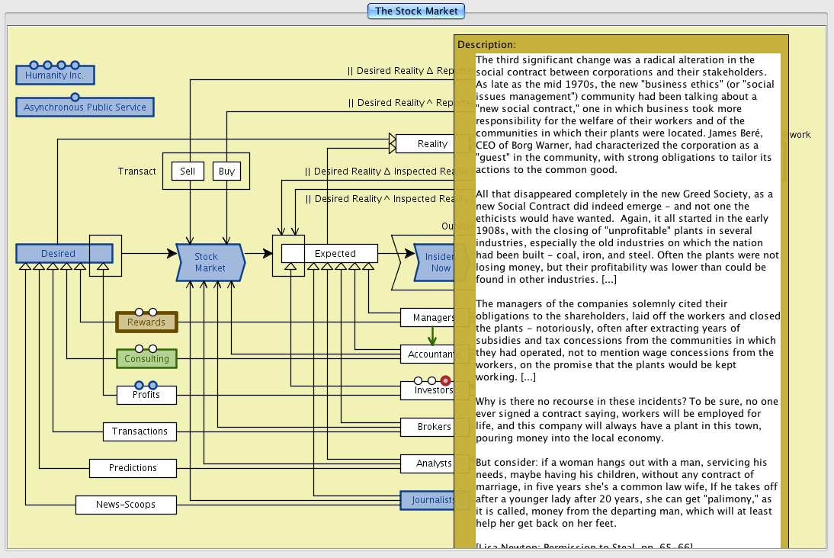Screen dimensions: 834x558
Task: Select the Desired node
Action: pyautogui.click(x=58, y=253)
